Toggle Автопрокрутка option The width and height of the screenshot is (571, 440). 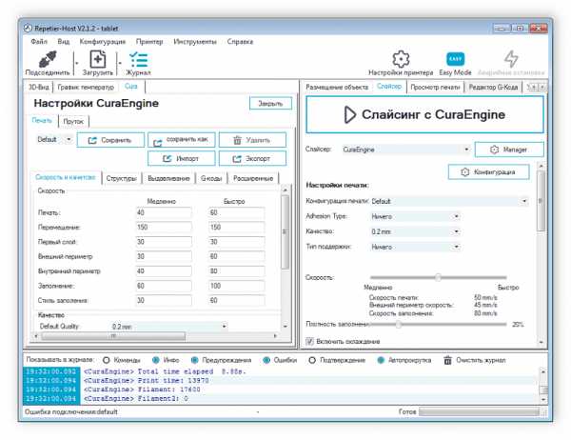[x=381, y=360]
